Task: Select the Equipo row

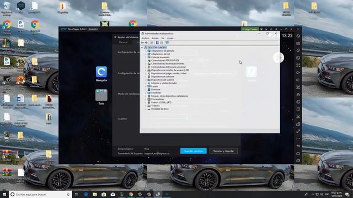Action: point(154,86)
